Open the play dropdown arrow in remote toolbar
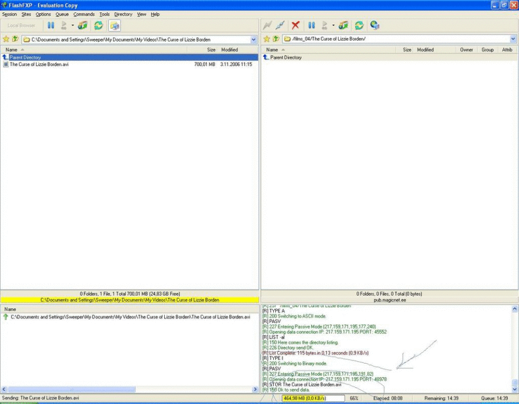Screen dimensions: 519x404 pyautogui.click(x=333, y=25)
